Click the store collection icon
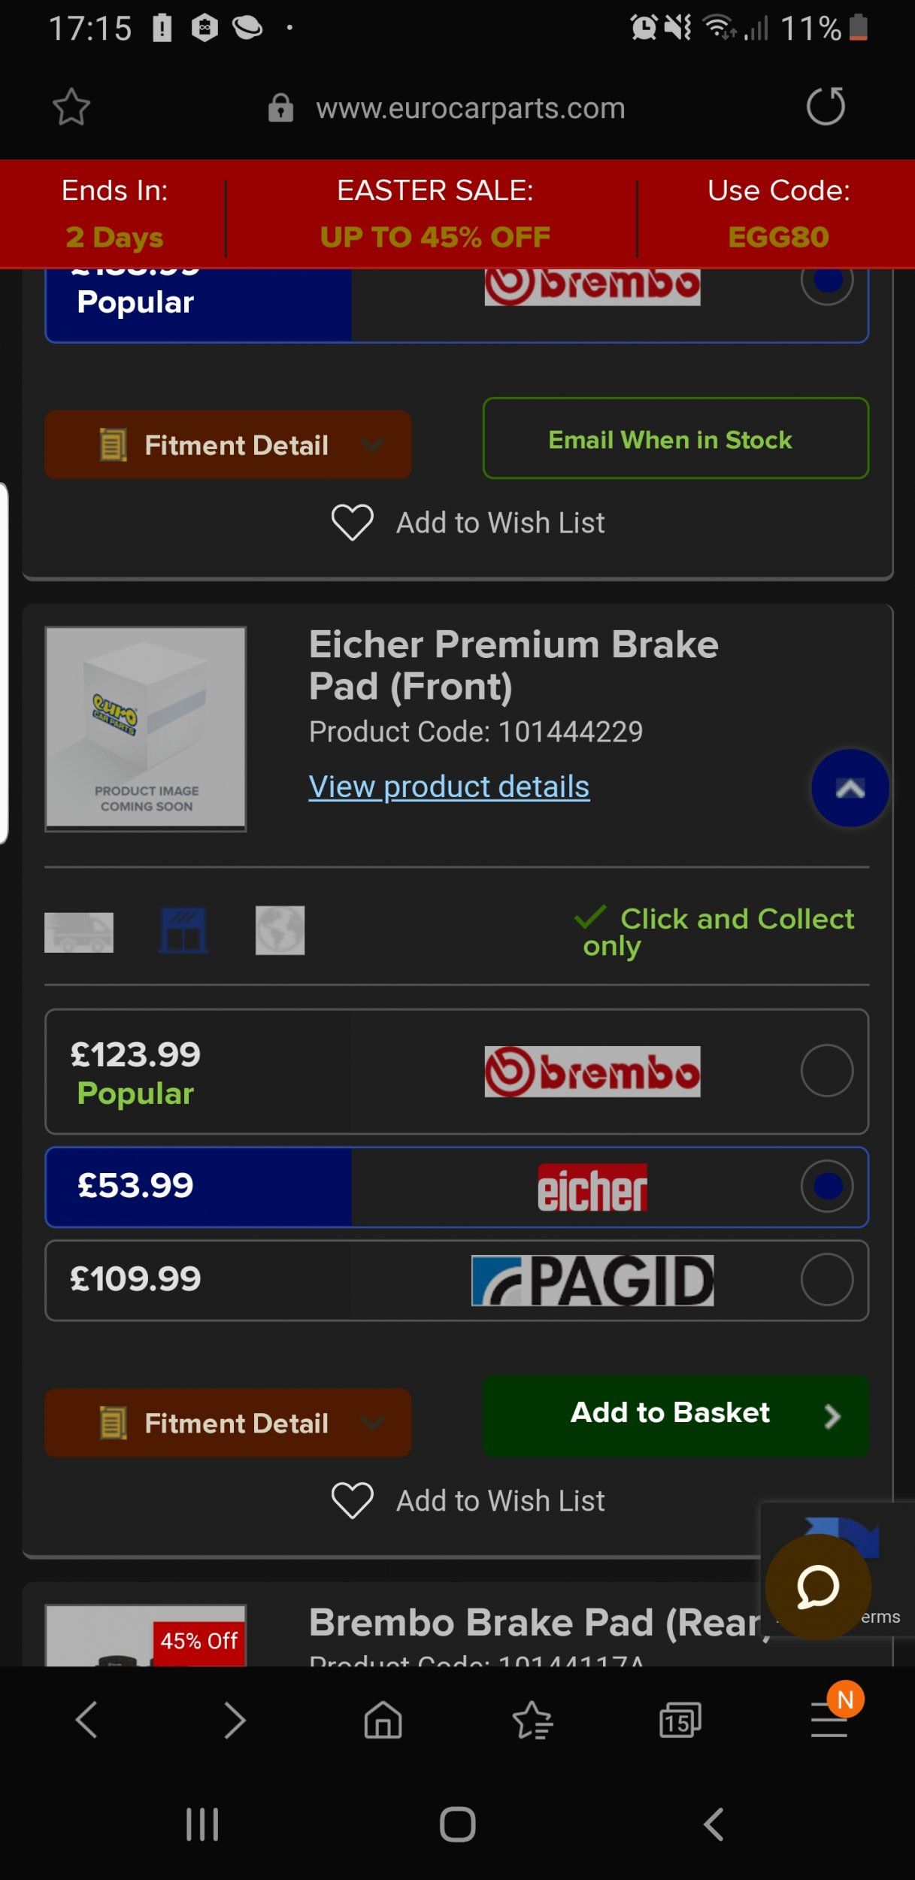Screen dimensions: 915x1880 (x=183, y=930)
